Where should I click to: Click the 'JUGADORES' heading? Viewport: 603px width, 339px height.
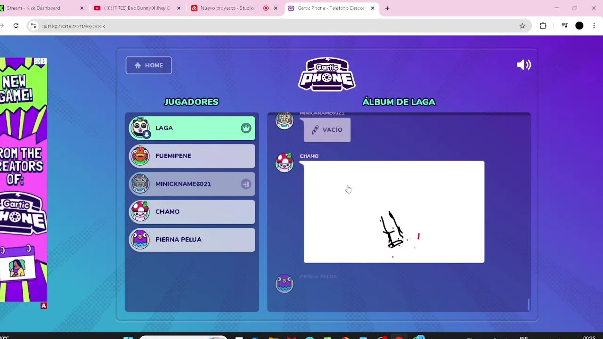[x=191, y=102]
